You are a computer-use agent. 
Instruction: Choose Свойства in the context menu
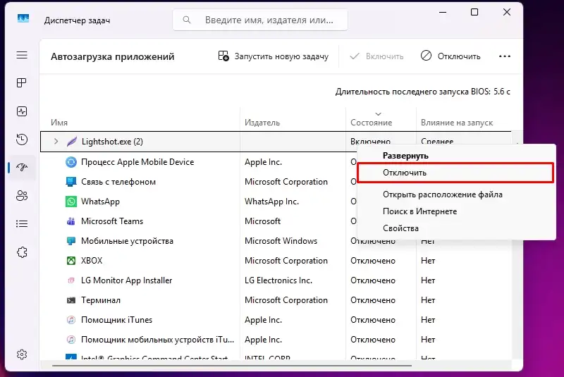[x=400, y=228]
